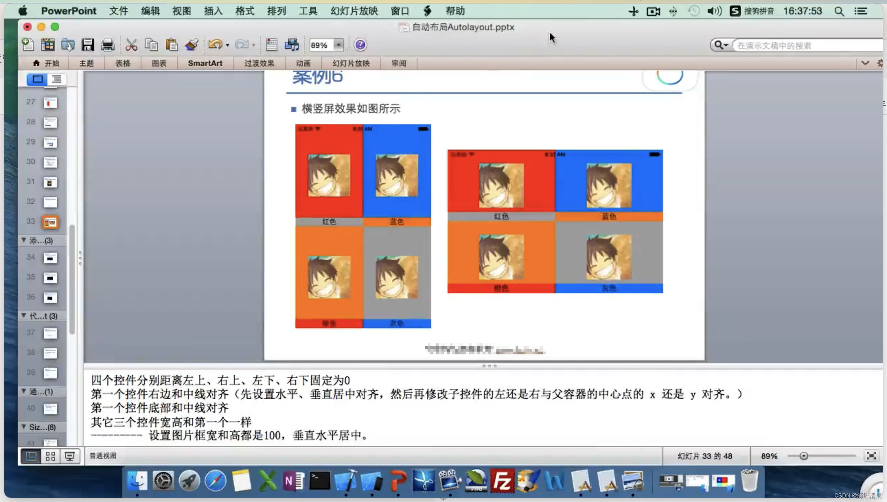Click the Redo arrow icon
This screenshot has width=887, height=502.
click(242, 45)
